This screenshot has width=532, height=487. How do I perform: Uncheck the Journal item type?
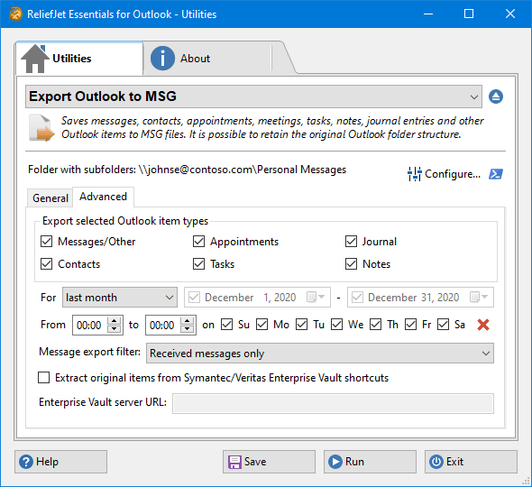tap(351, 242)
